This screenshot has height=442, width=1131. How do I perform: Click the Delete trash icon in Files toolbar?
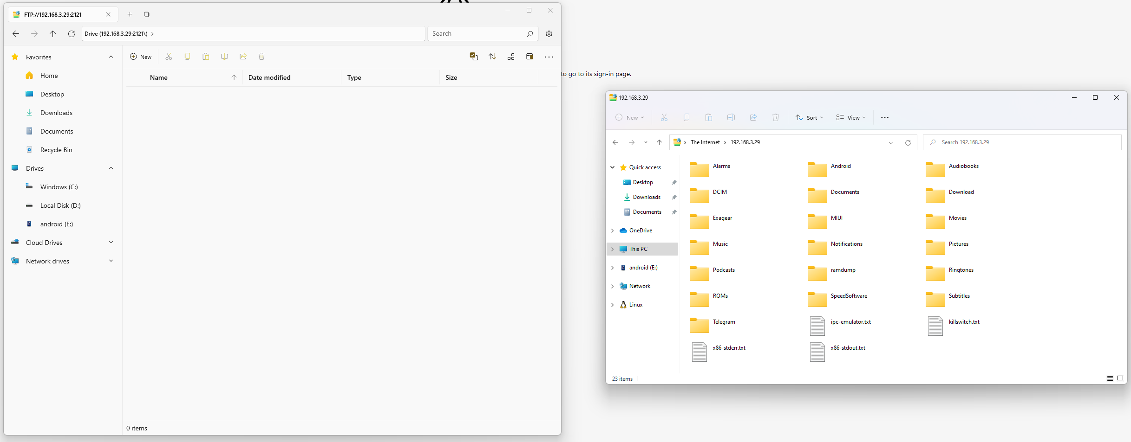click(x=262, y=57)
